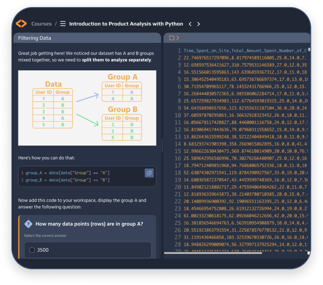
Task: Expand the file tree with orange chevron
Action: pyautogui.click(x=178, y=38)
